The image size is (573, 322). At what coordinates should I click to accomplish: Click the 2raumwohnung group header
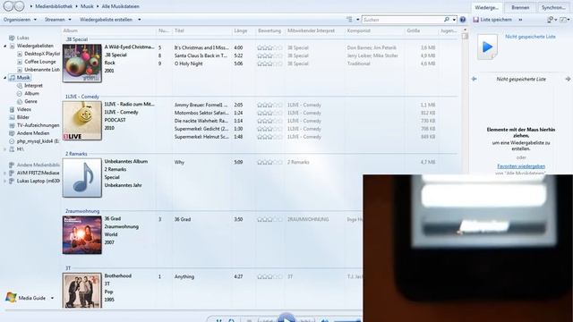point(81,211)
